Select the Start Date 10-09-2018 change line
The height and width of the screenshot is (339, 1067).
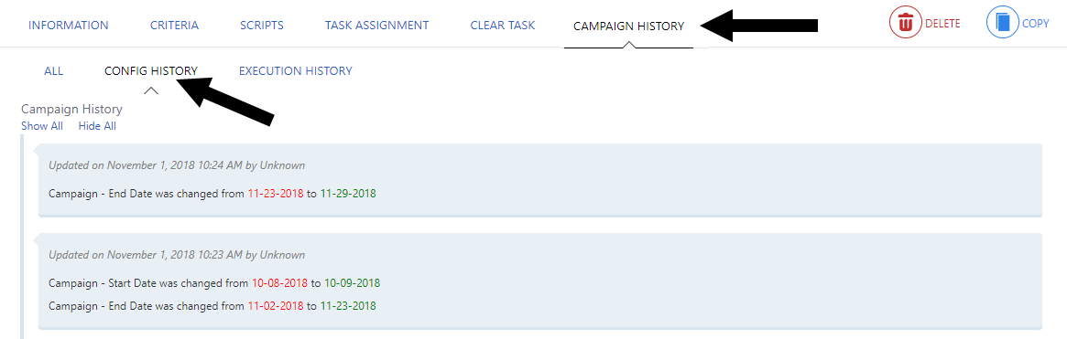pos(214,282)
